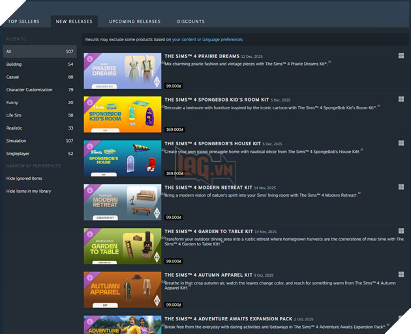Select the Discounts tab
411x334 pixels.
pos(190,21)
